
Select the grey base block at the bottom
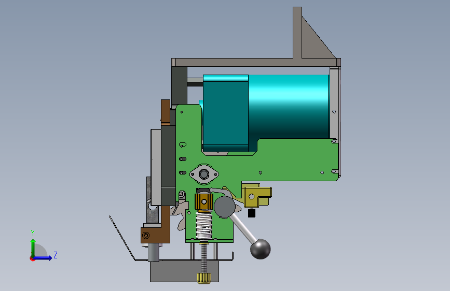point(184,271)
